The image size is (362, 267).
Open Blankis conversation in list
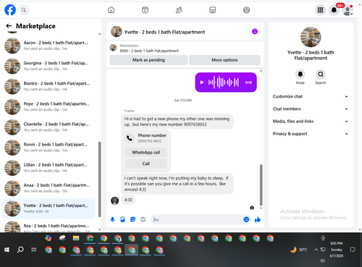(49, 86)
